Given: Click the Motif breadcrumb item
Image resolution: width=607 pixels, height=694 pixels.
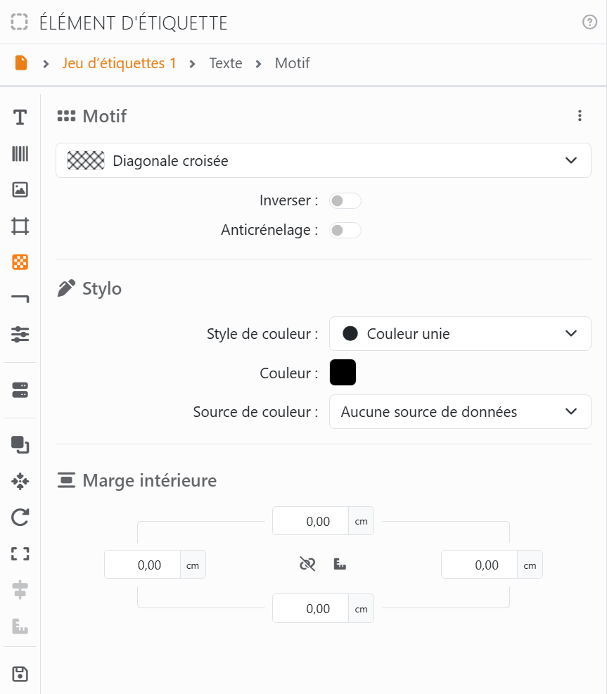Looking at the screenshot, I should [292, 63].
